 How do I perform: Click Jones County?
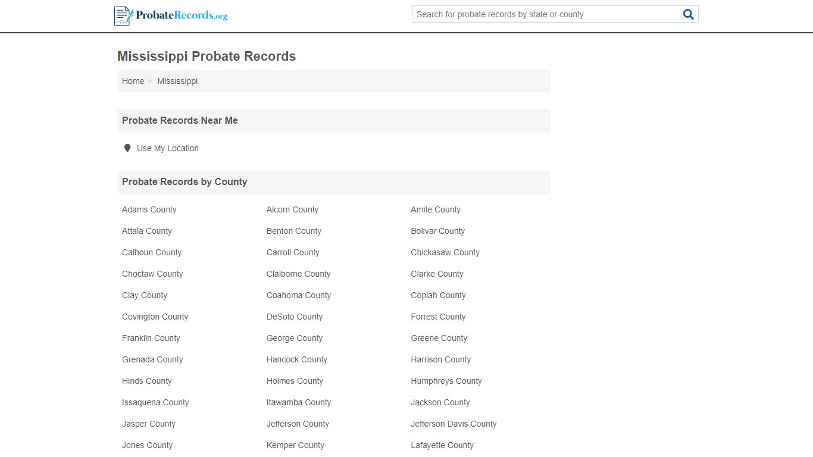click(x=147, y=445)
